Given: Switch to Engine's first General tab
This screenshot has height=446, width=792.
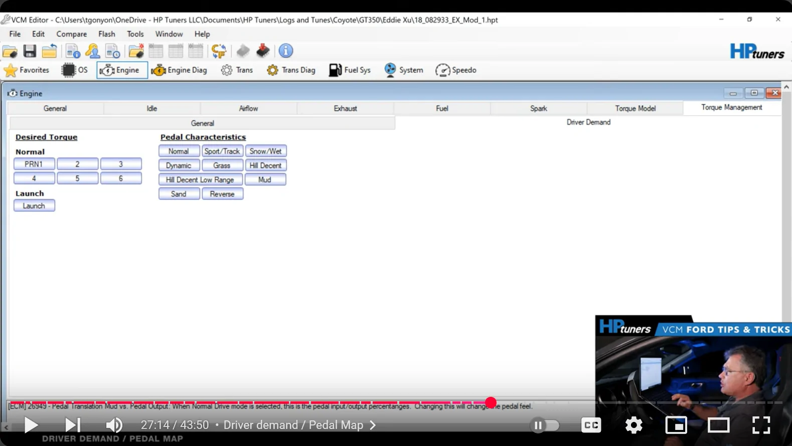Looking at the screenshot, I should [55, 108].
